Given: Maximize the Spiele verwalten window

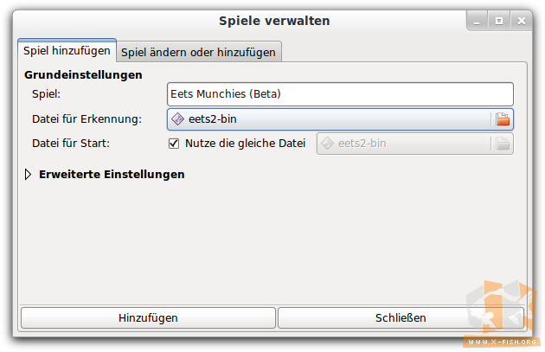Looking at the screenshot, I should 499,20.
